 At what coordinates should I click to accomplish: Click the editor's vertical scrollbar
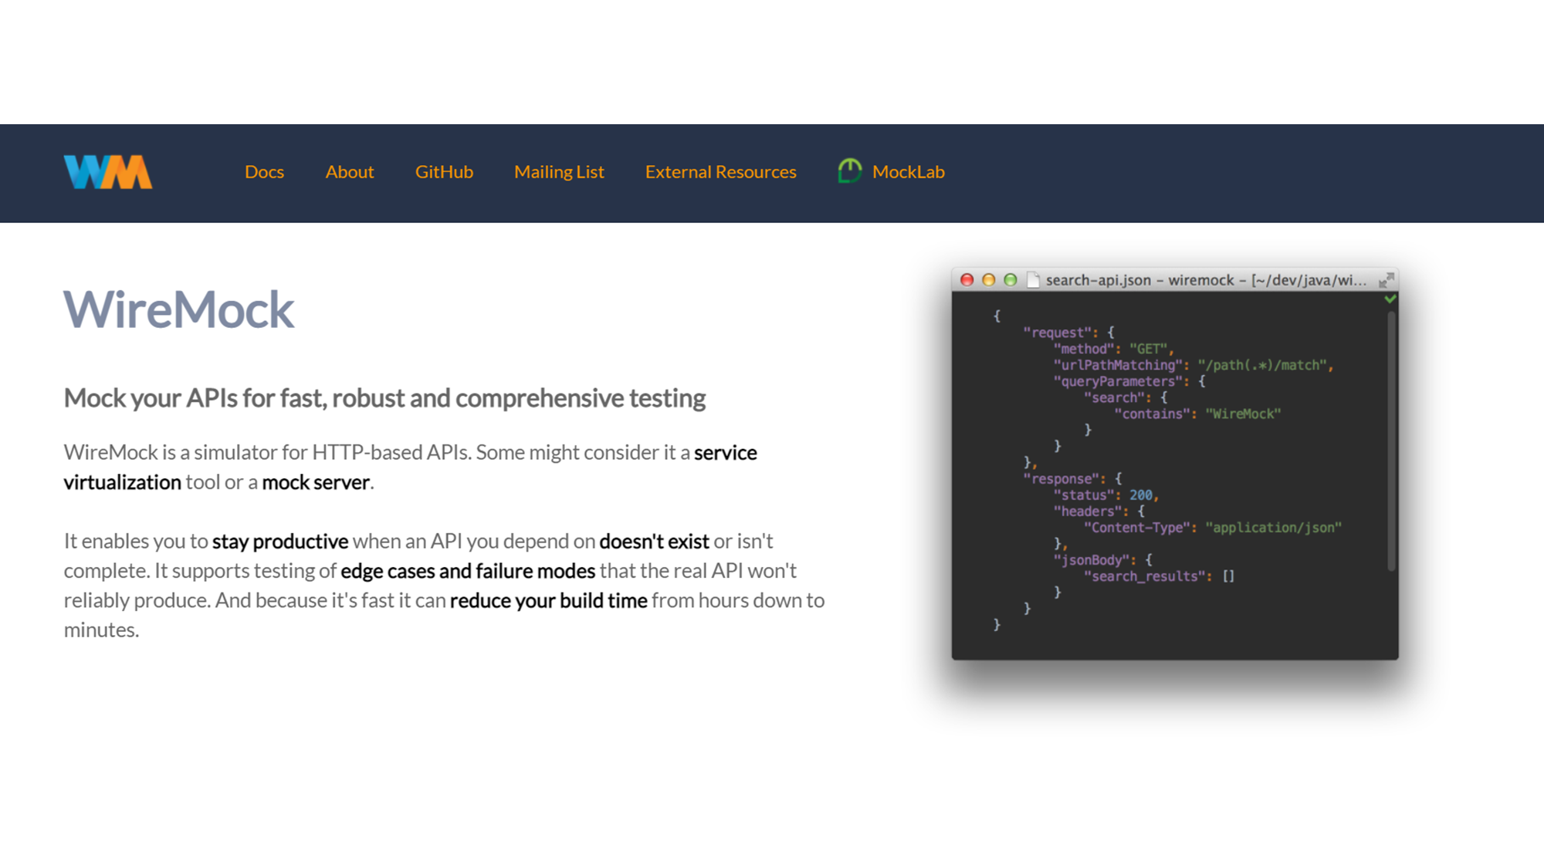click(x=1391, y=440)
